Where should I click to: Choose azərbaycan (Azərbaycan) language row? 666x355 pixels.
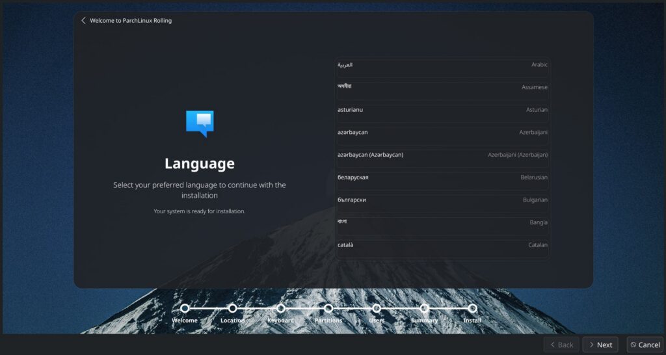coord(442,159)
